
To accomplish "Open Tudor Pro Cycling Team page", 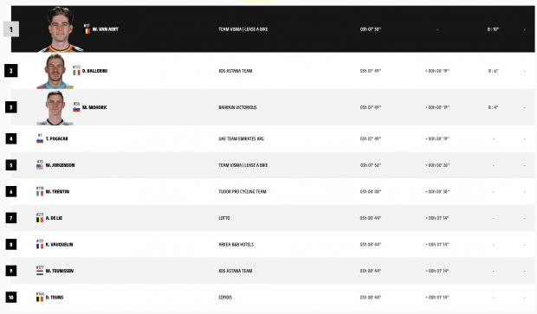I will tap(243, 191).
